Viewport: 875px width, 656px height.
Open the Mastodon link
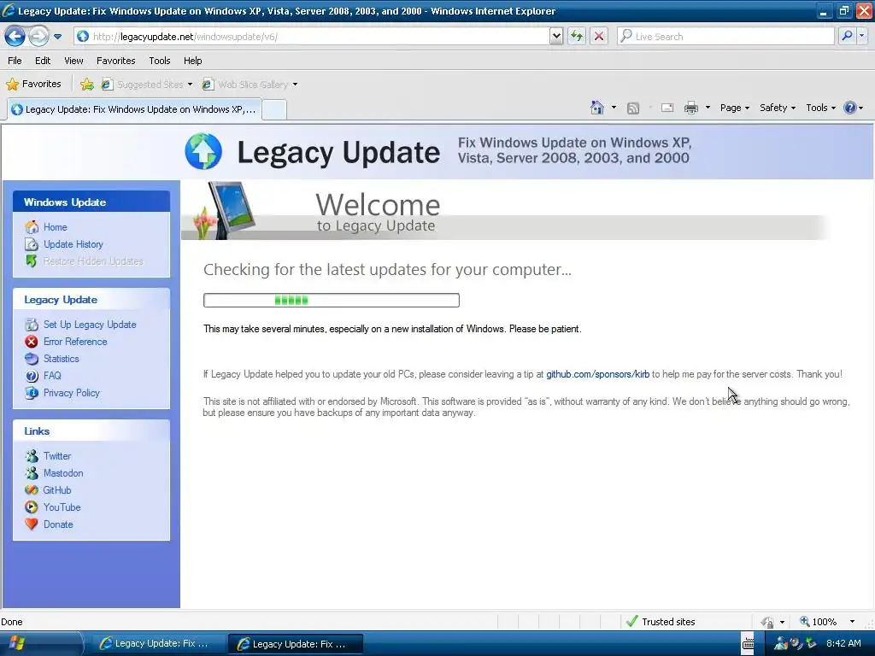point(63,473)
